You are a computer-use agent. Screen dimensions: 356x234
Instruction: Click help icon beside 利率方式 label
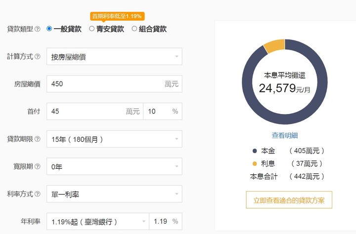[x=38, y=195]
